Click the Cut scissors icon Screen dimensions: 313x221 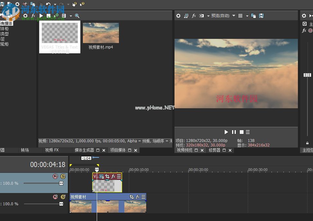point(25,4)
